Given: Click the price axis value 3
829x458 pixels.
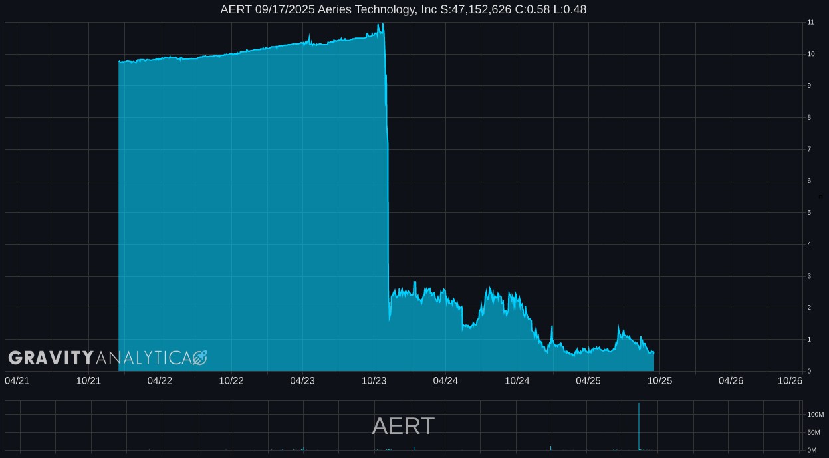Looking at the screenshot, I should click(x=809, y=276).
